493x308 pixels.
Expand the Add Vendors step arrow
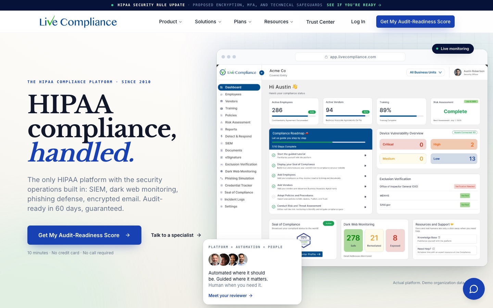(365, 187)
